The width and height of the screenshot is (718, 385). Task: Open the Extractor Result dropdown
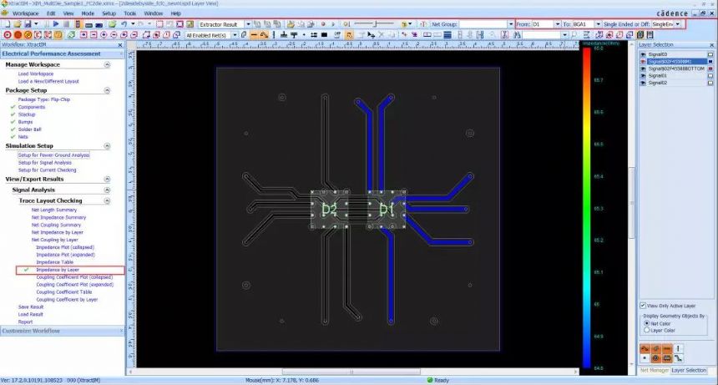[248, 24]
